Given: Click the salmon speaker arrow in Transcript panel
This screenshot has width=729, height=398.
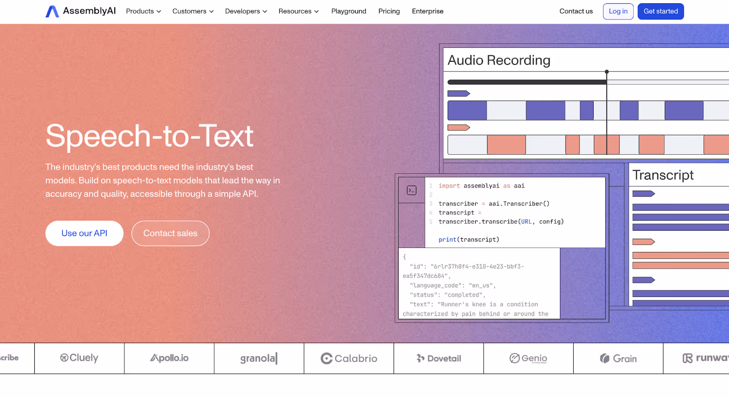Looking at the screenshot, I should pos(644,242).
